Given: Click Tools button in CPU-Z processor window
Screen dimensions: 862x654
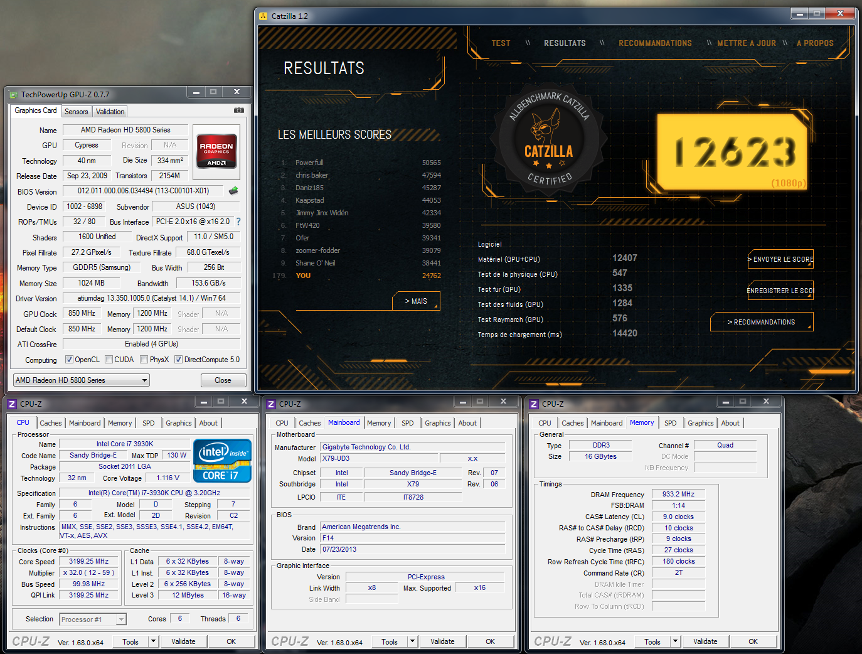Looking at the screenshot, I should click(x=130, y=641).
